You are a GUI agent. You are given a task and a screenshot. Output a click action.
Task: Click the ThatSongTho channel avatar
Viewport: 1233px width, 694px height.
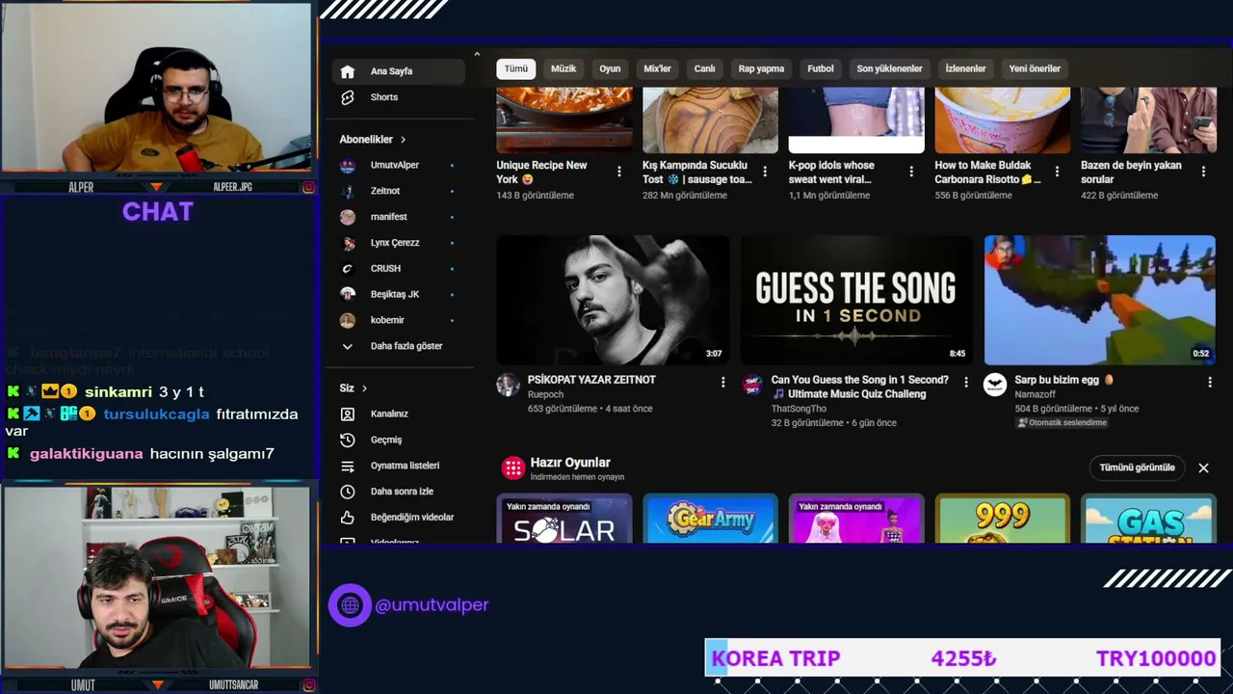point(751,386)
